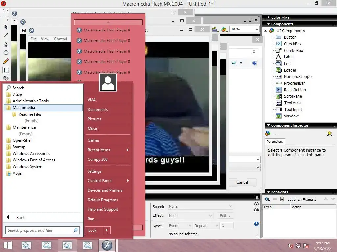Select the ProgressBar component icon
Image resolution: width=337 pixels, height=252 pixels.
pos(278,83)
